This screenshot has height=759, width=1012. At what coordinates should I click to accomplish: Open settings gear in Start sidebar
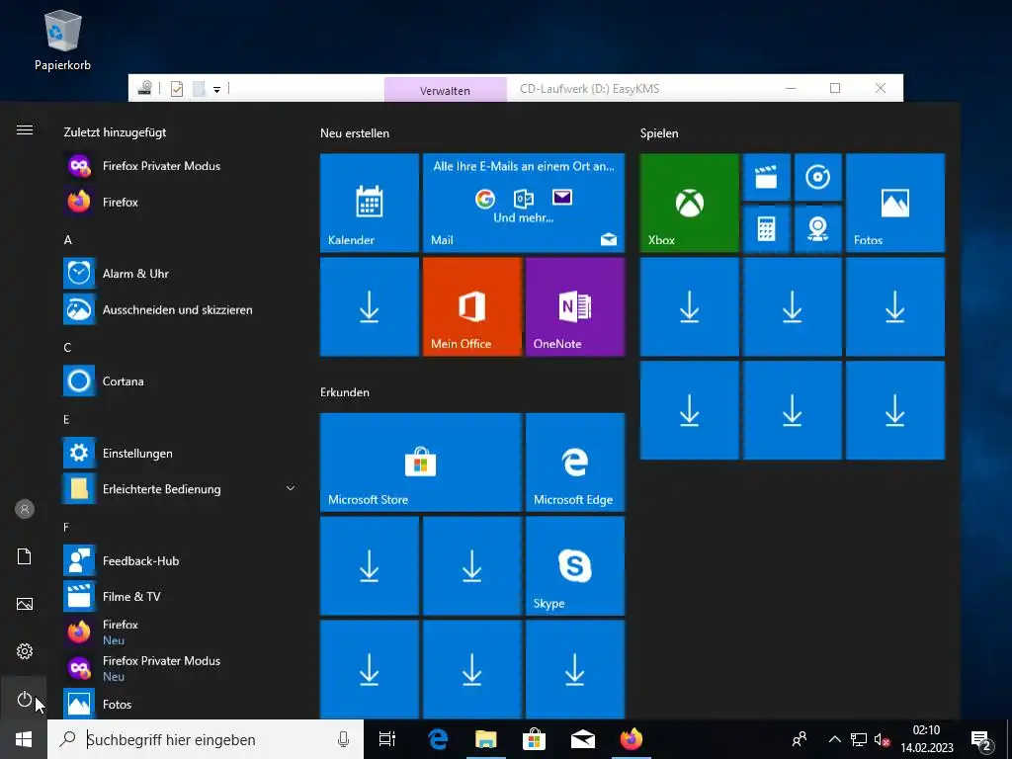[24, 651]
